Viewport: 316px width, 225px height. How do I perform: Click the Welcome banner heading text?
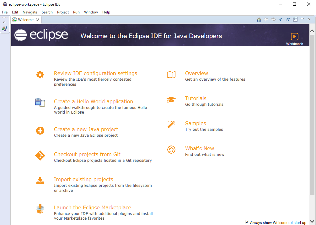[151, 36]
